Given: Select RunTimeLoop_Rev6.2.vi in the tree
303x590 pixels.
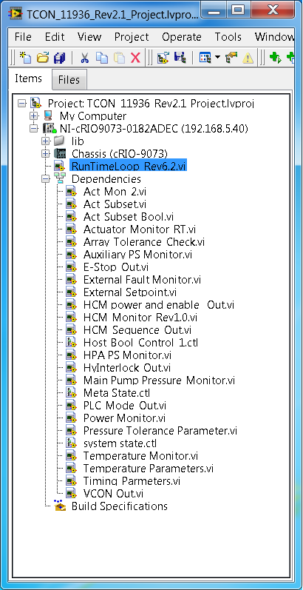Looking at the screenshot, I should coord(128,166).
